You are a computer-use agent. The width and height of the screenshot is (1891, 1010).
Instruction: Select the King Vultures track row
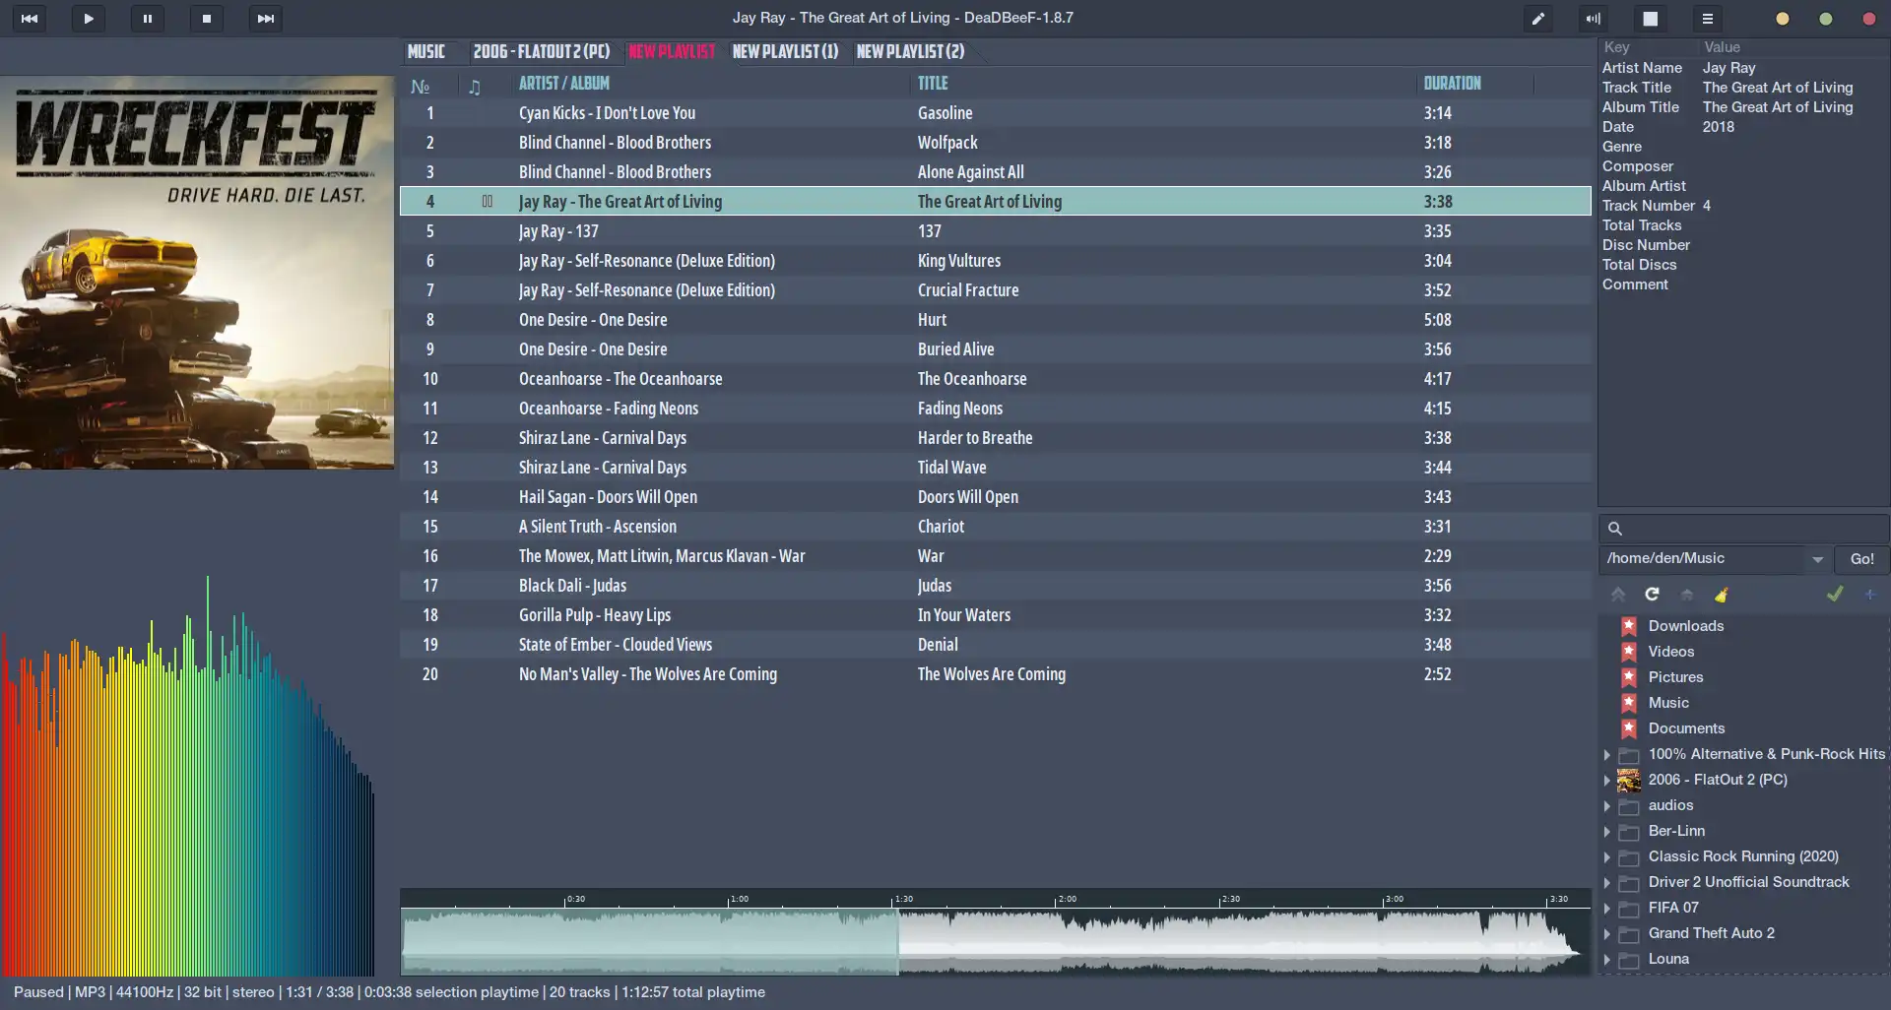click(995, 261)
